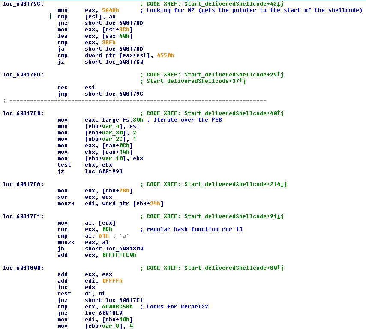Screen dimensions: 366x329
Task: Follow 'jmp short loc_608179C' target
Action: coord(124,94)
